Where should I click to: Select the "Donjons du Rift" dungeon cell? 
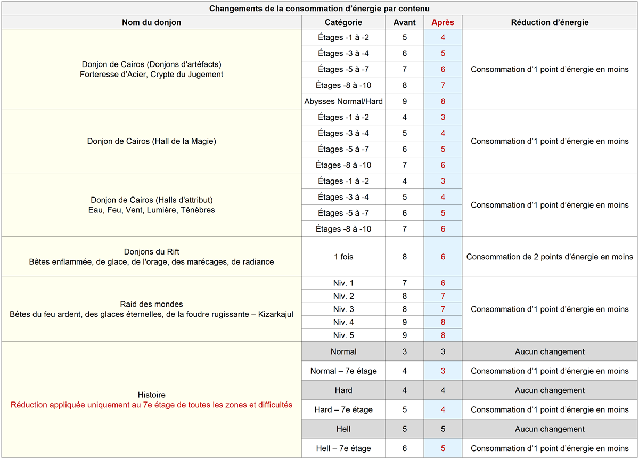151,251
